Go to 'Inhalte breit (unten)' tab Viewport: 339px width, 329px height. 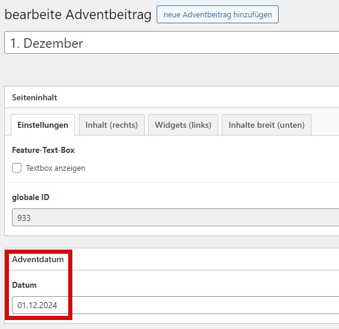point(267,125)
